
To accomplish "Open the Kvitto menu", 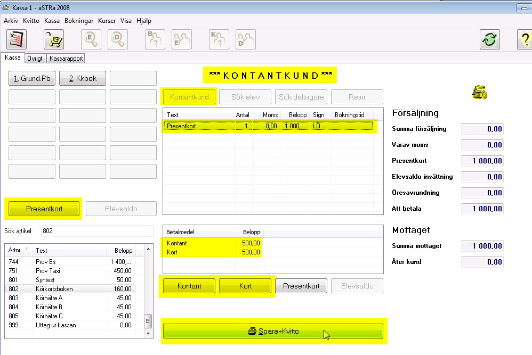I will point(31,21).
